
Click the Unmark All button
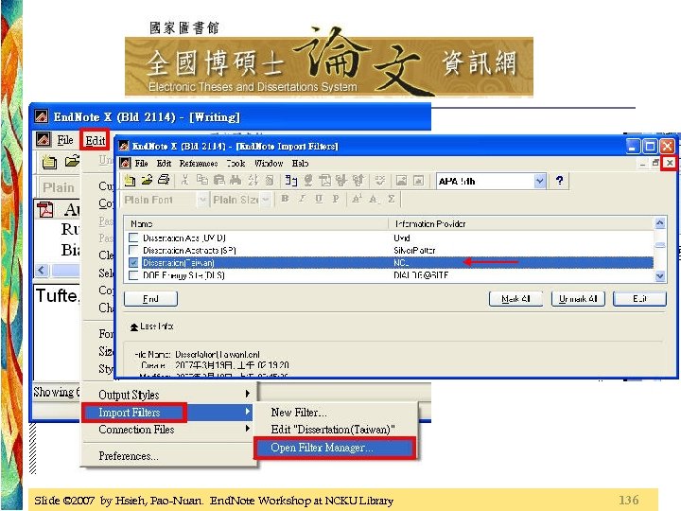(x=578, y=299)
